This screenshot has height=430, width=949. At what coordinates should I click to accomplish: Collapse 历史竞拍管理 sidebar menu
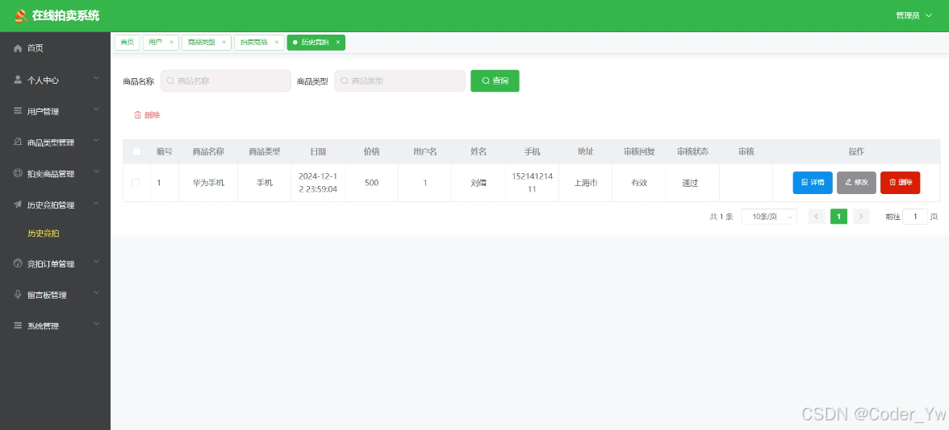click(96, 204)
